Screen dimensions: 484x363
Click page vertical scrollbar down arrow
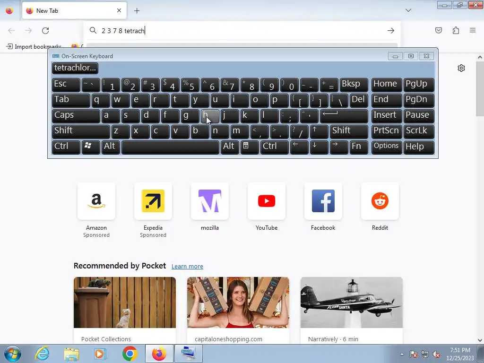(x=480, y=340)
